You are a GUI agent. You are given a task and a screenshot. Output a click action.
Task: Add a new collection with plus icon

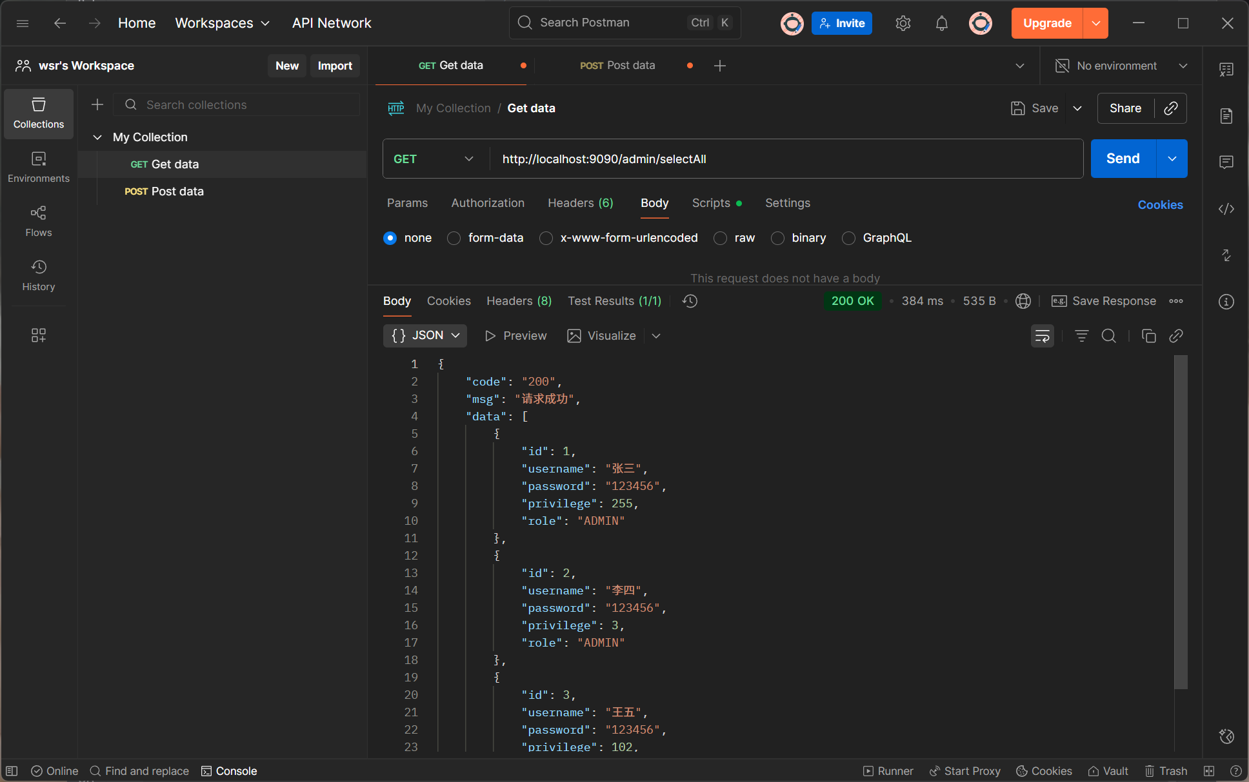[x=97, y=104]
